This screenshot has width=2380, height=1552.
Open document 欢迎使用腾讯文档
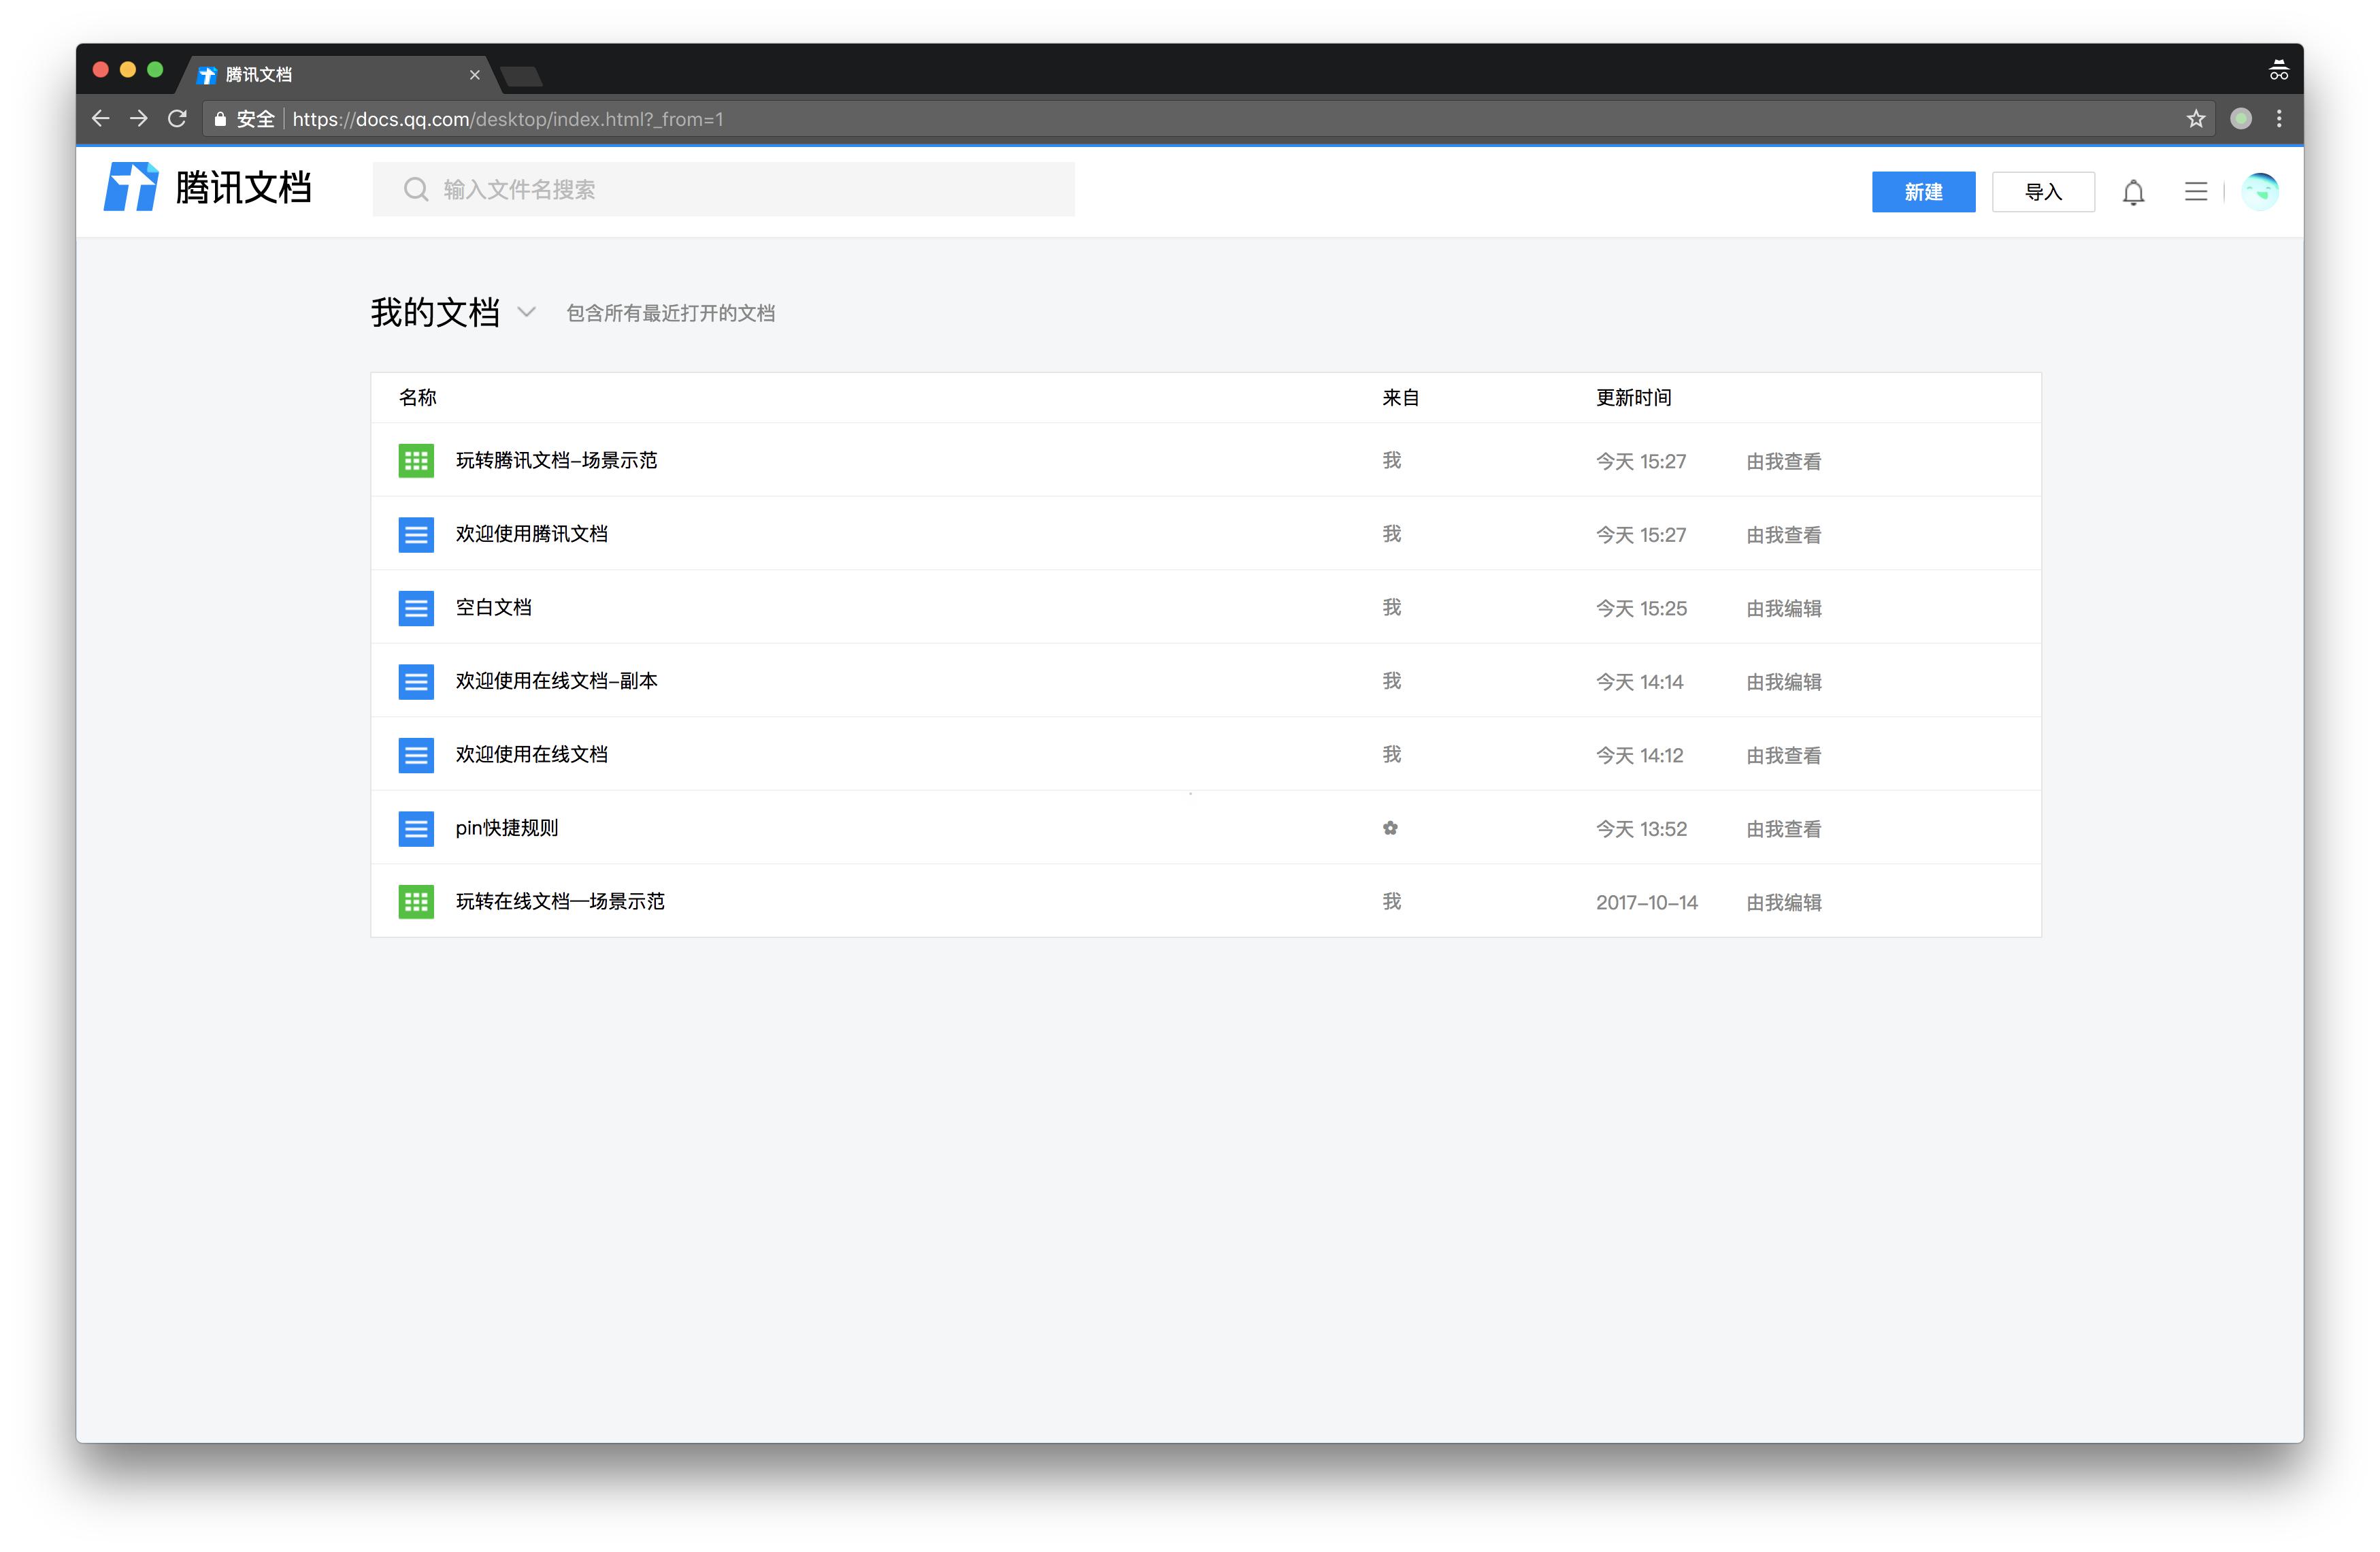coord(531,534)
